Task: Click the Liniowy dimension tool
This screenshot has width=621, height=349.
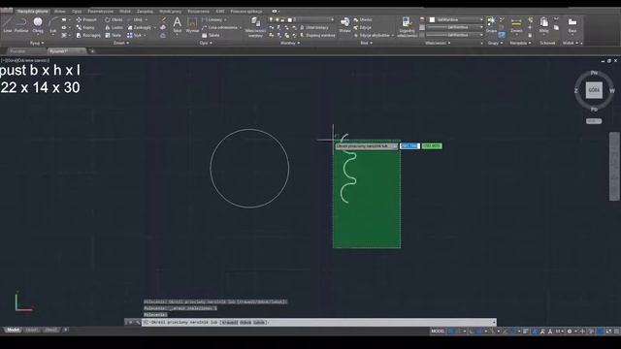Action: [x=212, y=19]
